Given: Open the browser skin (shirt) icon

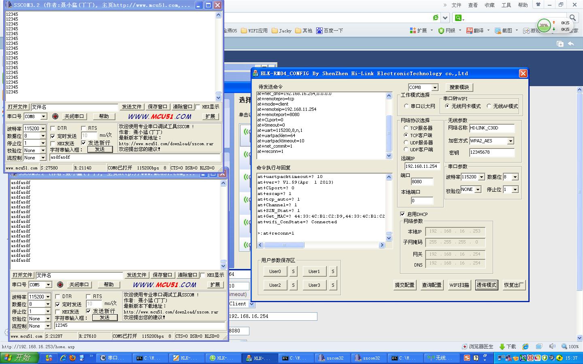Looking at the screenshot, I should 538,5.
